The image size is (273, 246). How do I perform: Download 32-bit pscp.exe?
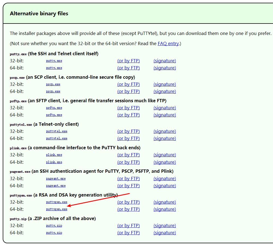click(x=53, y=84)
